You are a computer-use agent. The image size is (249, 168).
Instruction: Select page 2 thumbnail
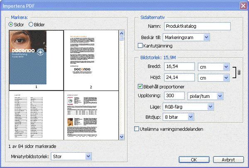click(x=90, y=60)
